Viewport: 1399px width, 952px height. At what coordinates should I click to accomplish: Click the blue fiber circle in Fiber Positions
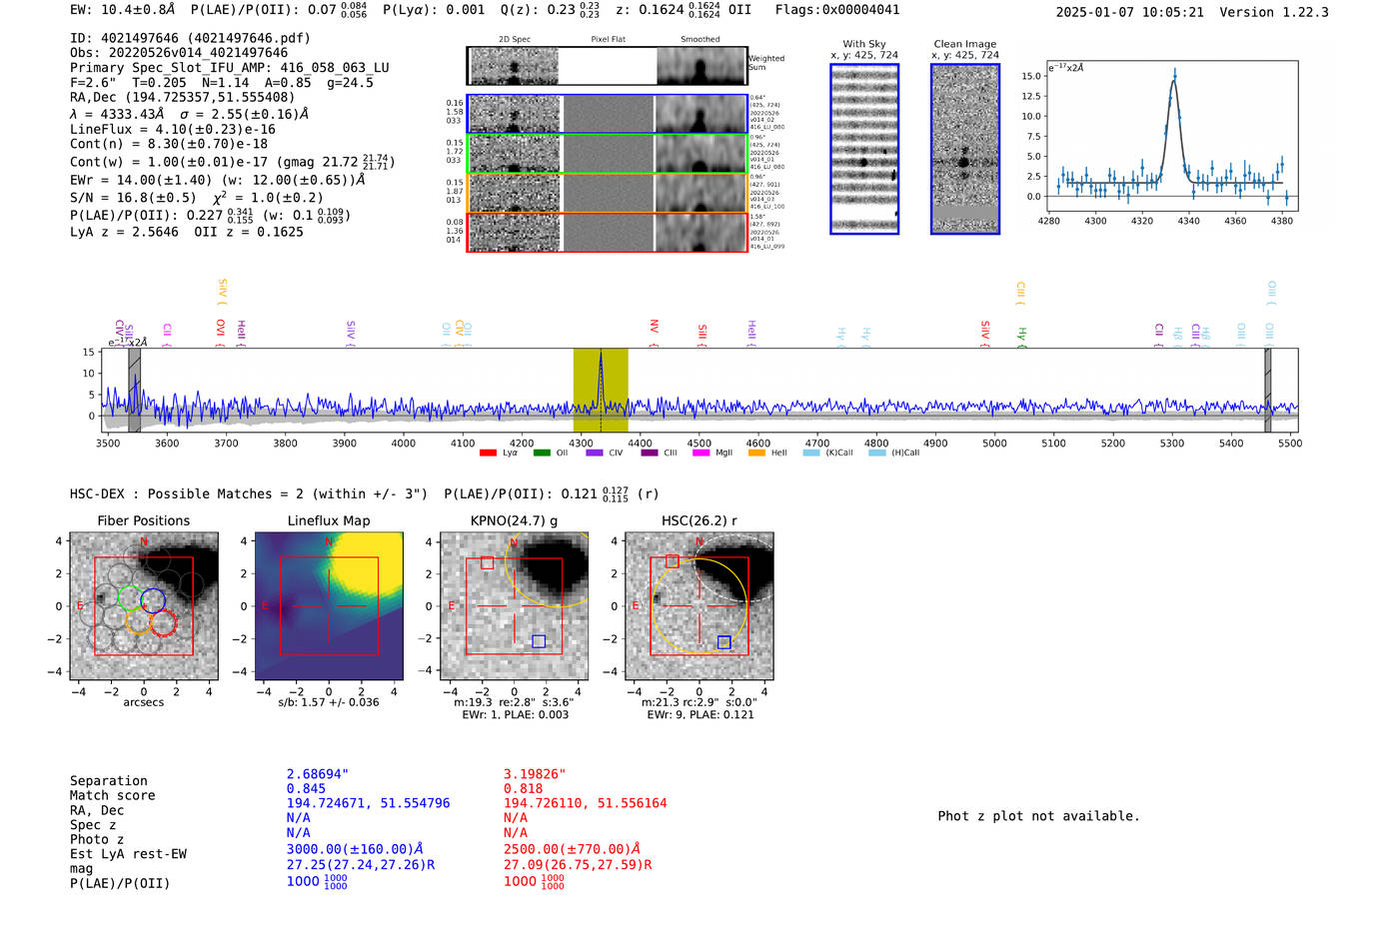(153, 600)
